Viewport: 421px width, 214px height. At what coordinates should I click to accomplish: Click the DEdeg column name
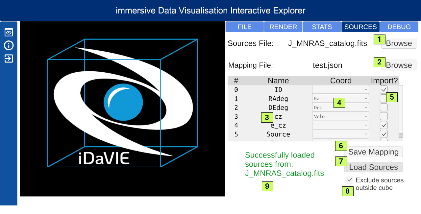click(x=278, y=107)
